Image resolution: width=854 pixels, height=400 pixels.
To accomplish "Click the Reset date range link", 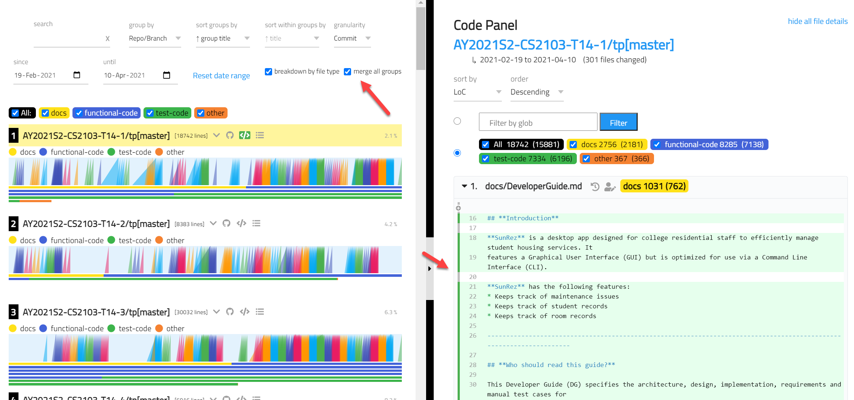I will [x=221, y=75].
